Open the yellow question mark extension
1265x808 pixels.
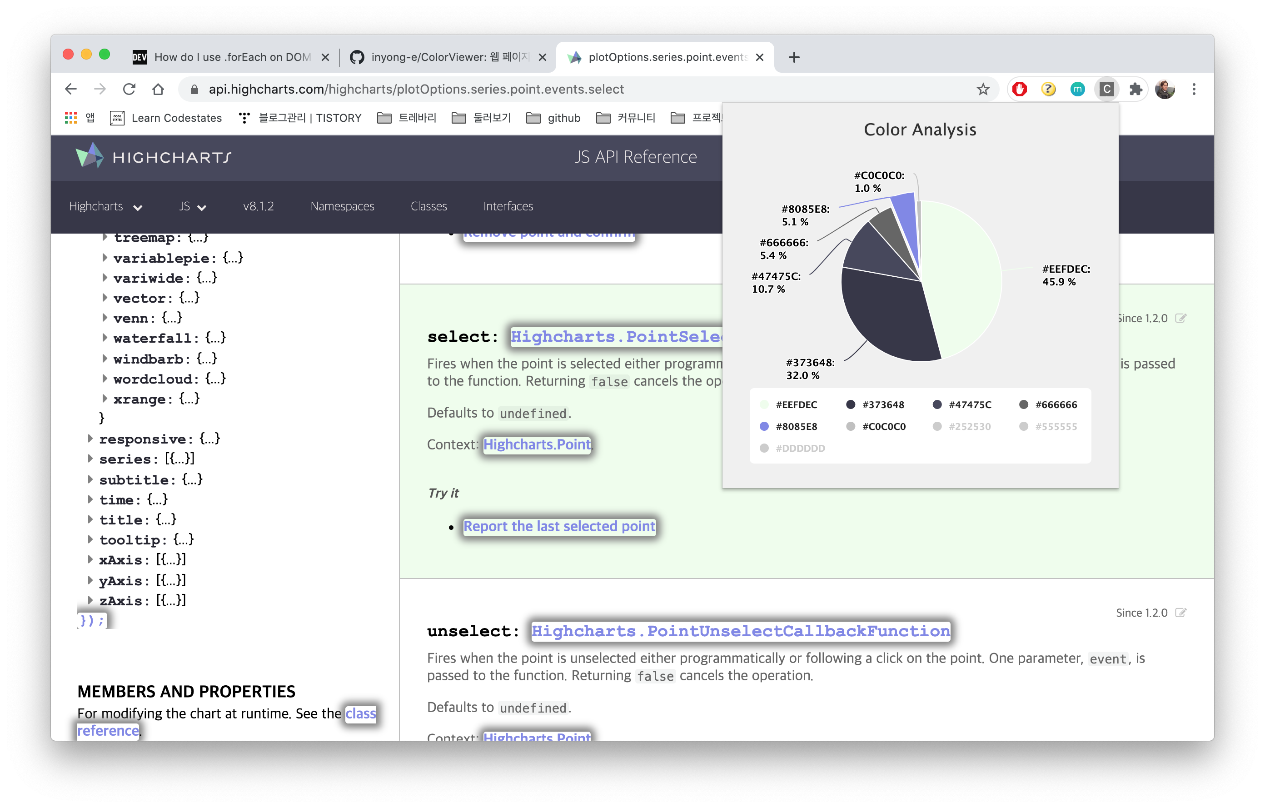tap(1048, 90)
